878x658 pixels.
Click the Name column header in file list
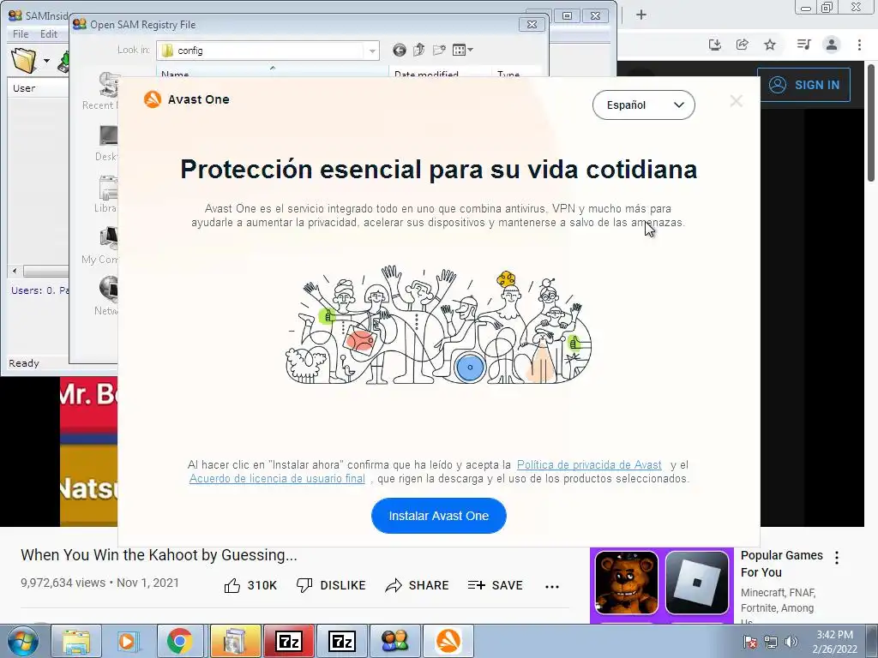click(272, 73)
